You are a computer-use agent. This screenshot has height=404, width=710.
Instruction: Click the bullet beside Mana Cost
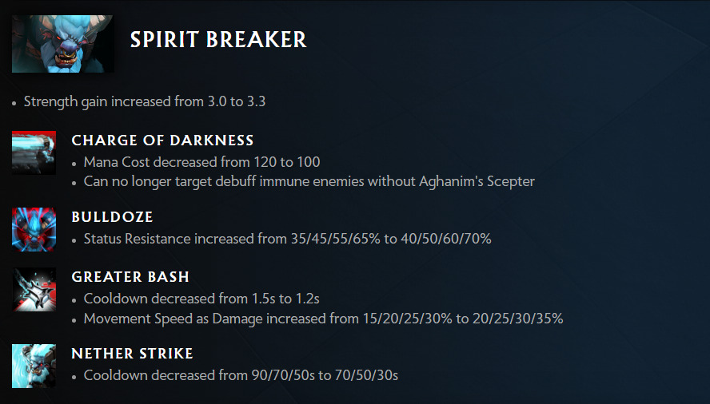pyautogui.click(x=75, y=164)
